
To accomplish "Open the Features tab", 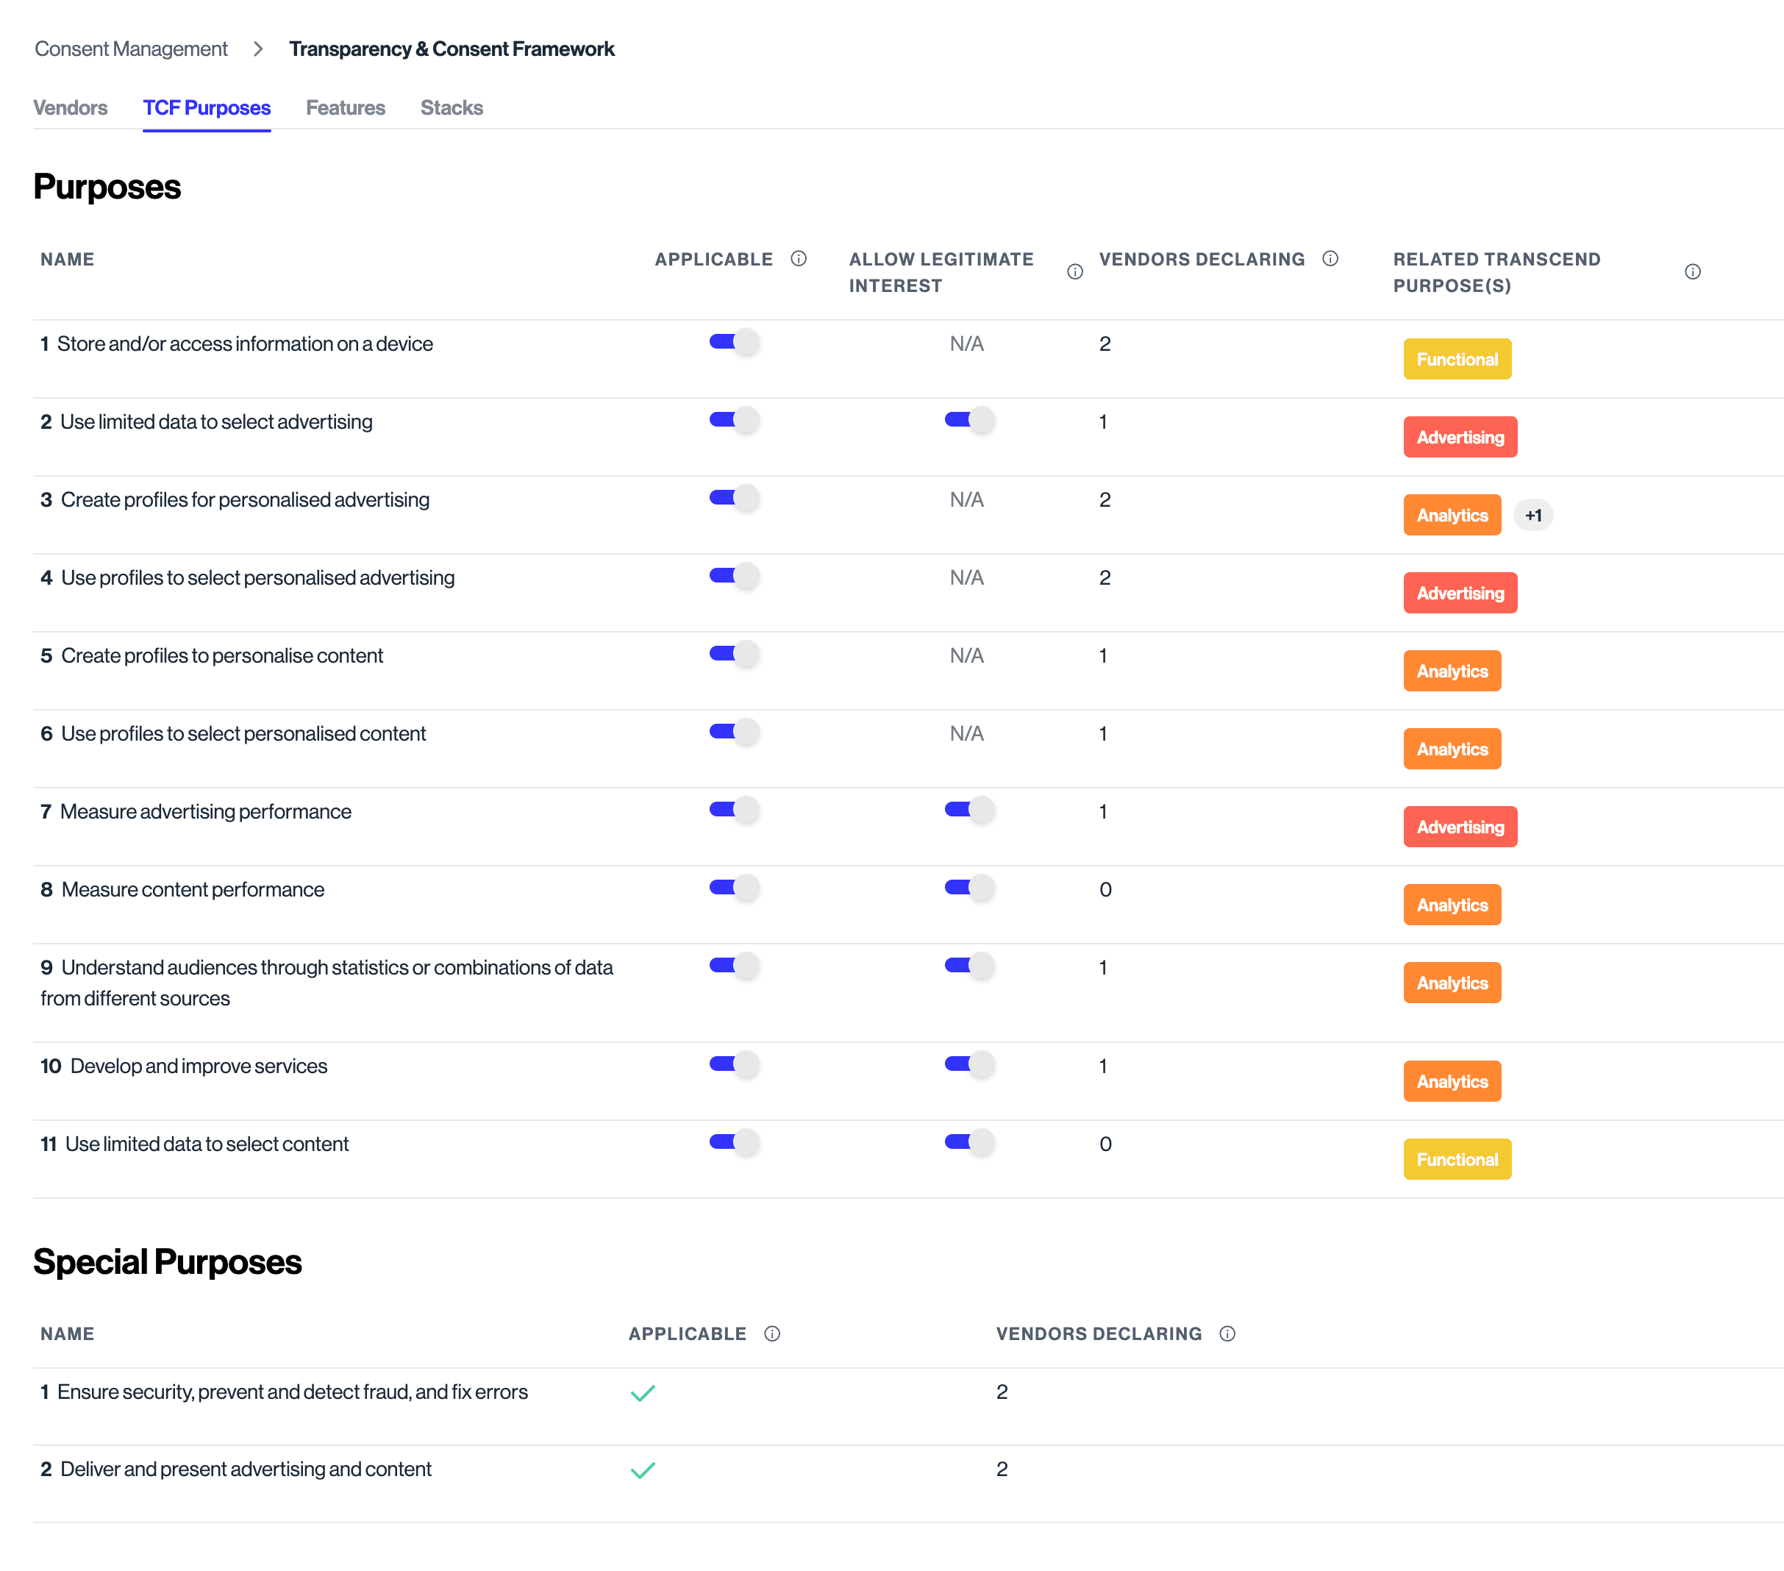I will click(x=345, y=108).
